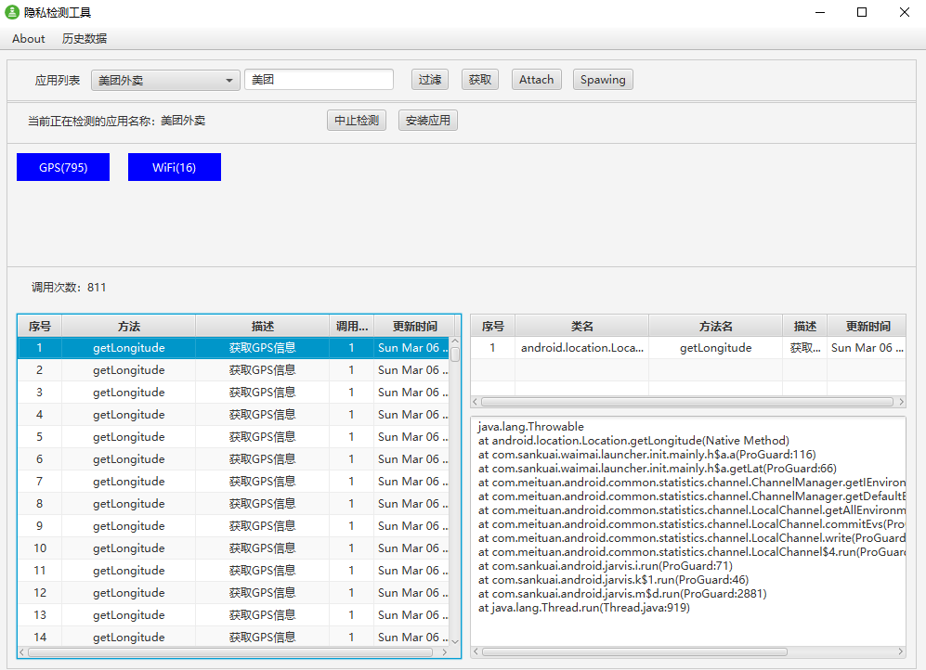Maximize the 隐私检测工具 window
This screenshot has height=670, width=926.
(x=862, y=12)
